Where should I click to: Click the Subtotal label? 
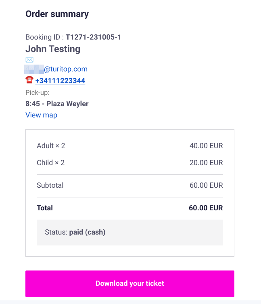(50, 186)
